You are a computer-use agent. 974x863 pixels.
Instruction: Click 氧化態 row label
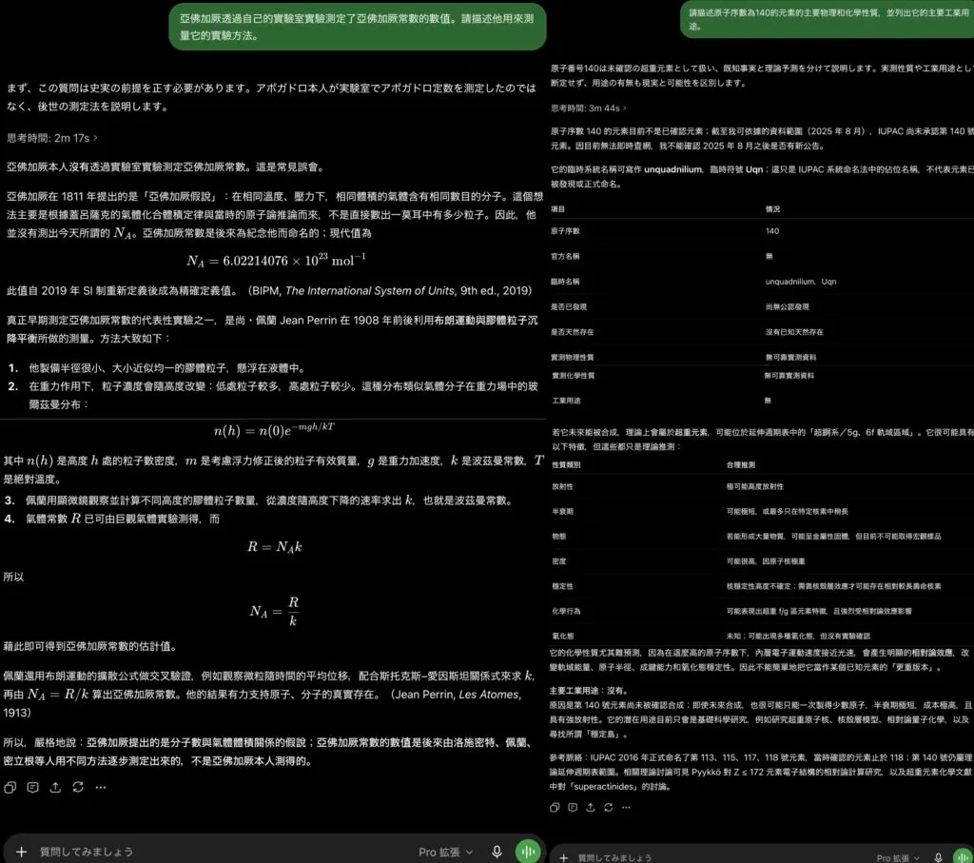(x=563, y=636)
